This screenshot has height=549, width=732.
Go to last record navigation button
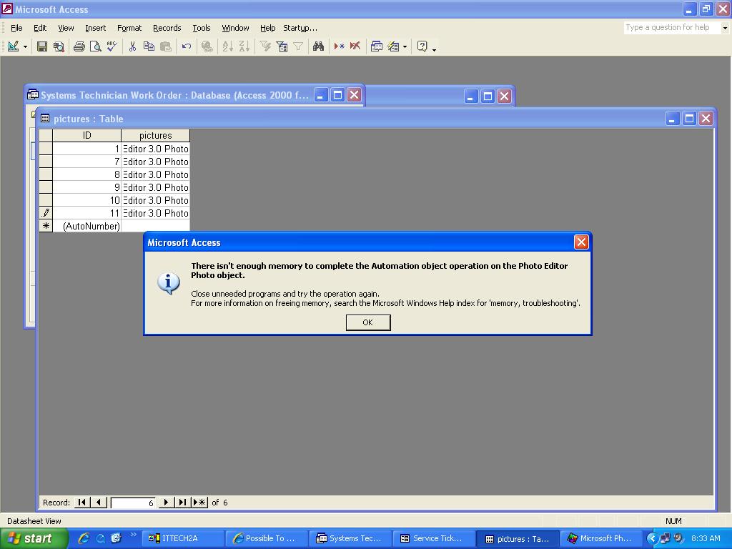[x=182, y=503]
